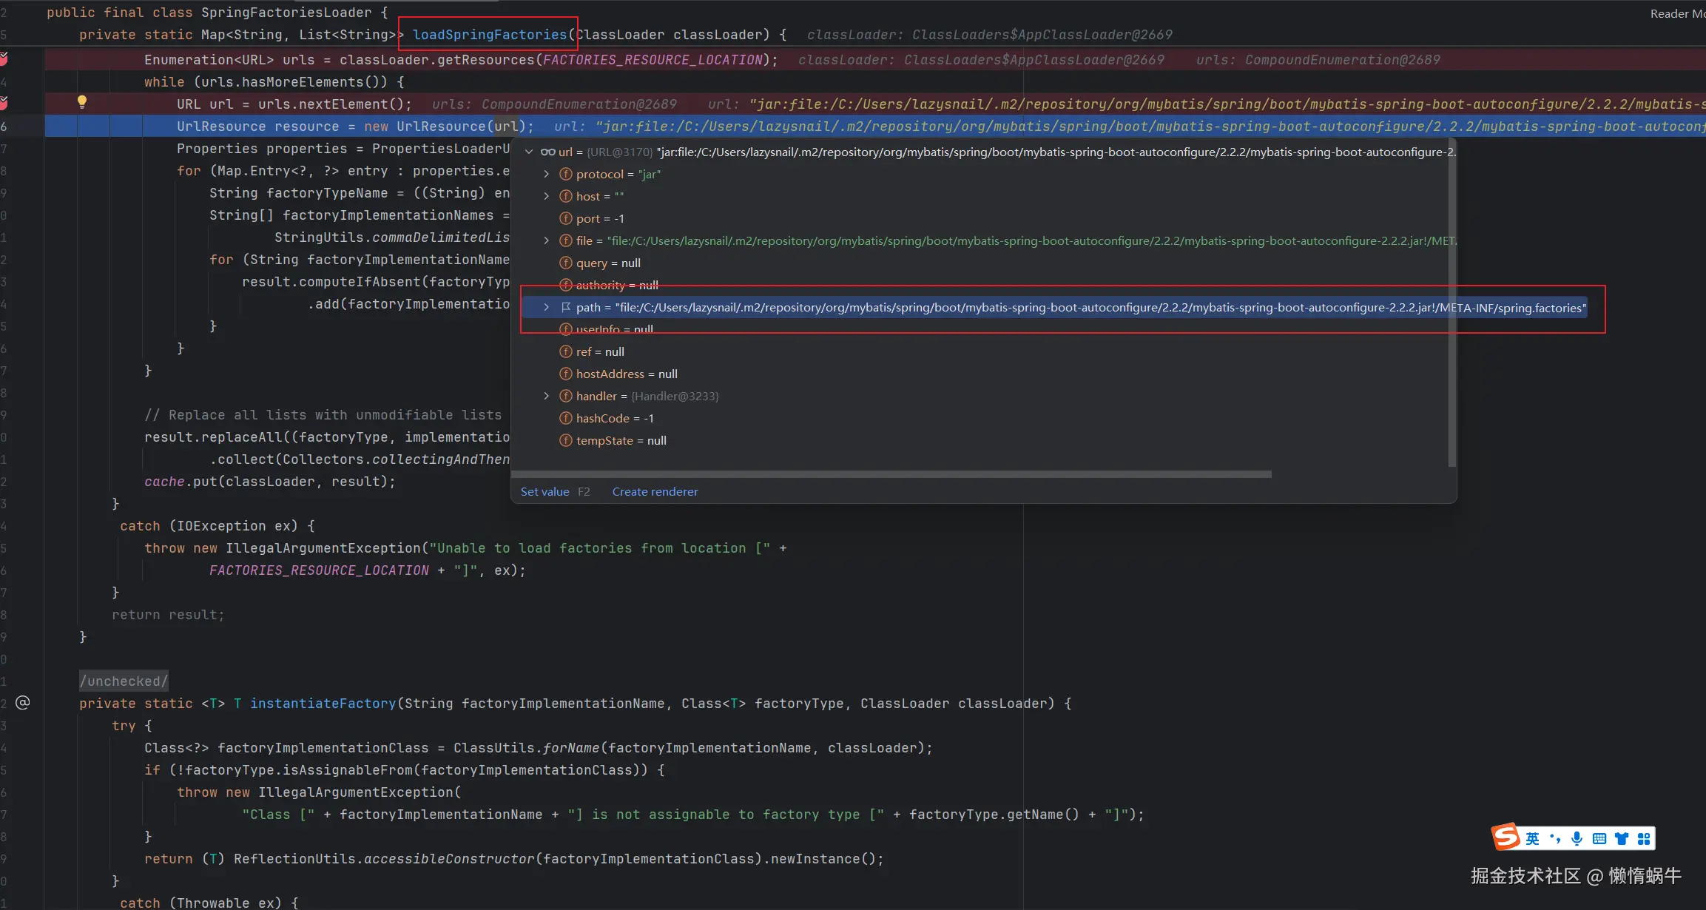Click the flag icon beside path field
Viewport: 1706px width, 910px height.
click(566, 307)
